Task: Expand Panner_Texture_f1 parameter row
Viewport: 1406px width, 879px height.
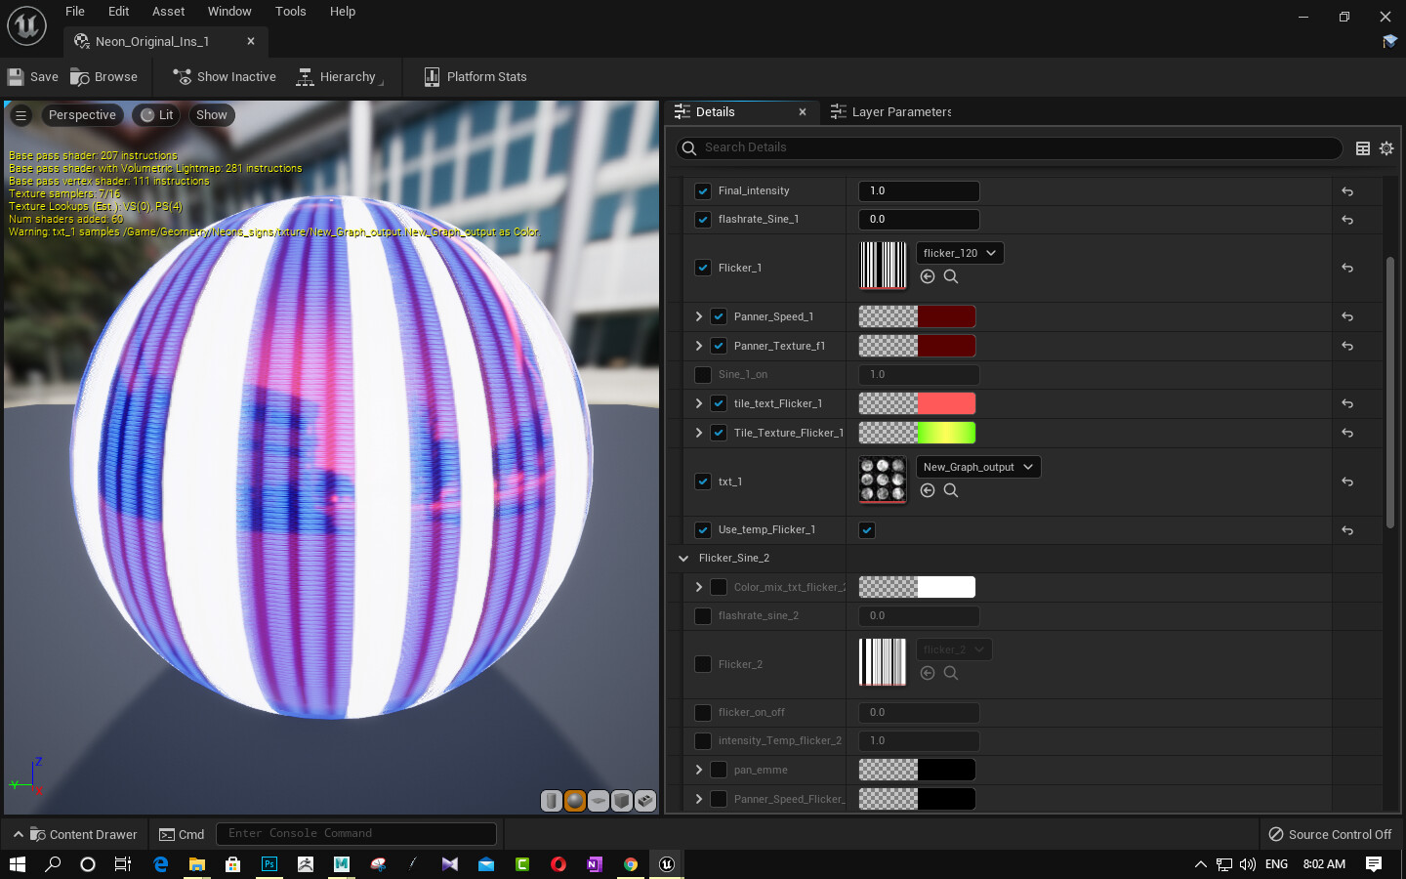Action: pos(699,346)
